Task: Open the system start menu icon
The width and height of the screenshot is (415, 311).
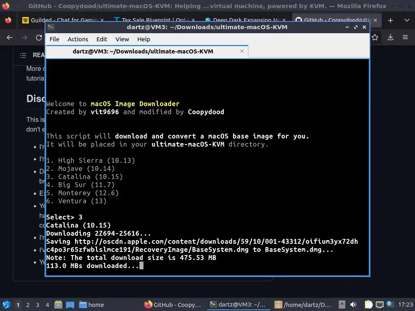Action: 6,305
